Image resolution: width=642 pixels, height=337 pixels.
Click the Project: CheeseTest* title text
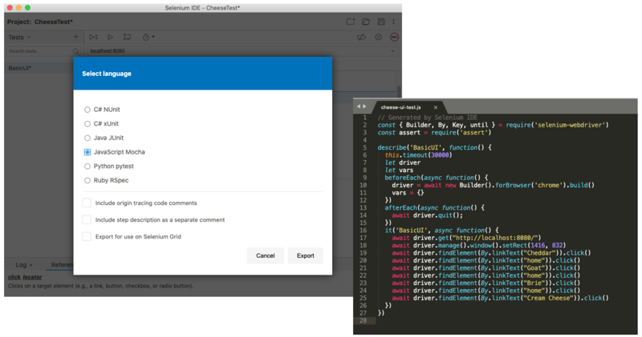click(39, 22)
